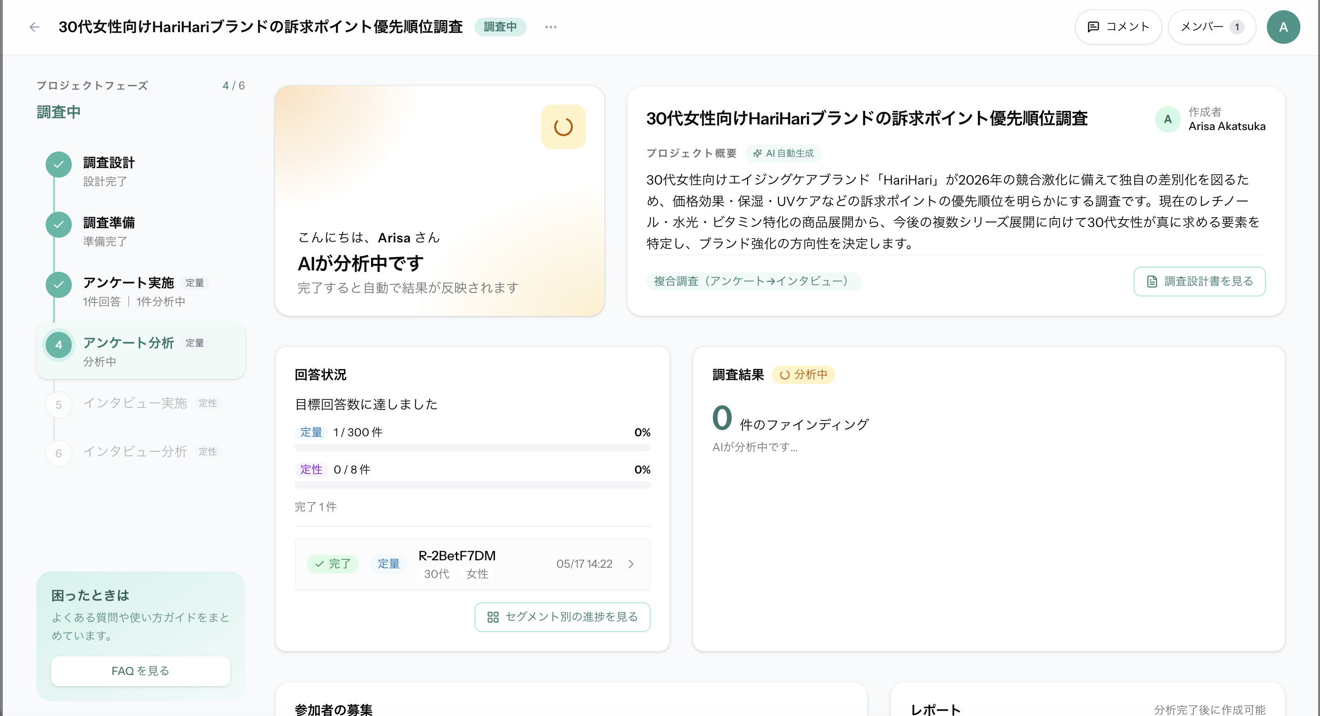The image size is (1320, 716).
Task: Click the 複合調査（アンケート→インタビュー） tag
Action: pyautogui.click(x=754, y=282)
